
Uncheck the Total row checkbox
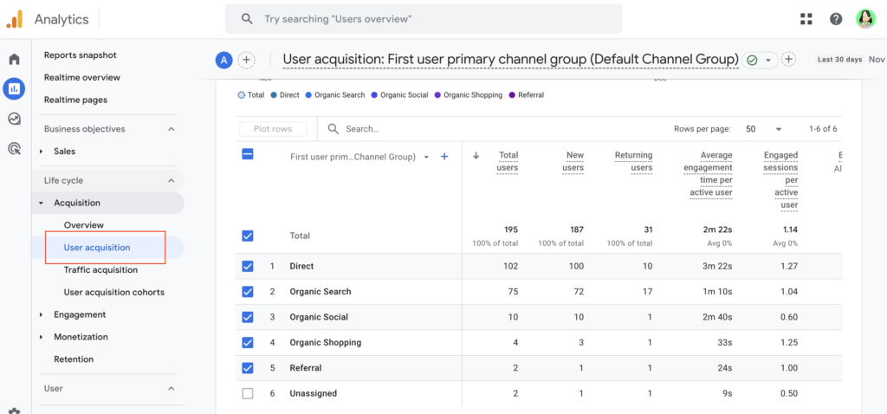click(x=247, y=236)
